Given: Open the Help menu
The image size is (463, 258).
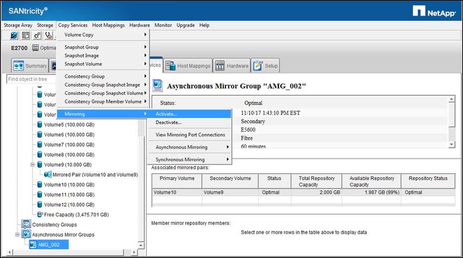Looking at the screenshot, I should click(x=204, y=25).
